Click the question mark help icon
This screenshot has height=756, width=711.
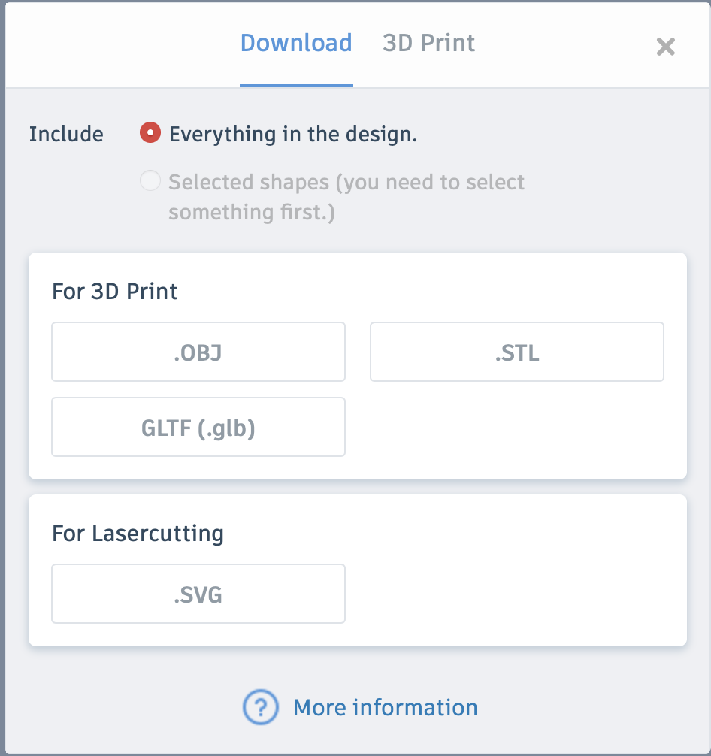click(260, 707)
